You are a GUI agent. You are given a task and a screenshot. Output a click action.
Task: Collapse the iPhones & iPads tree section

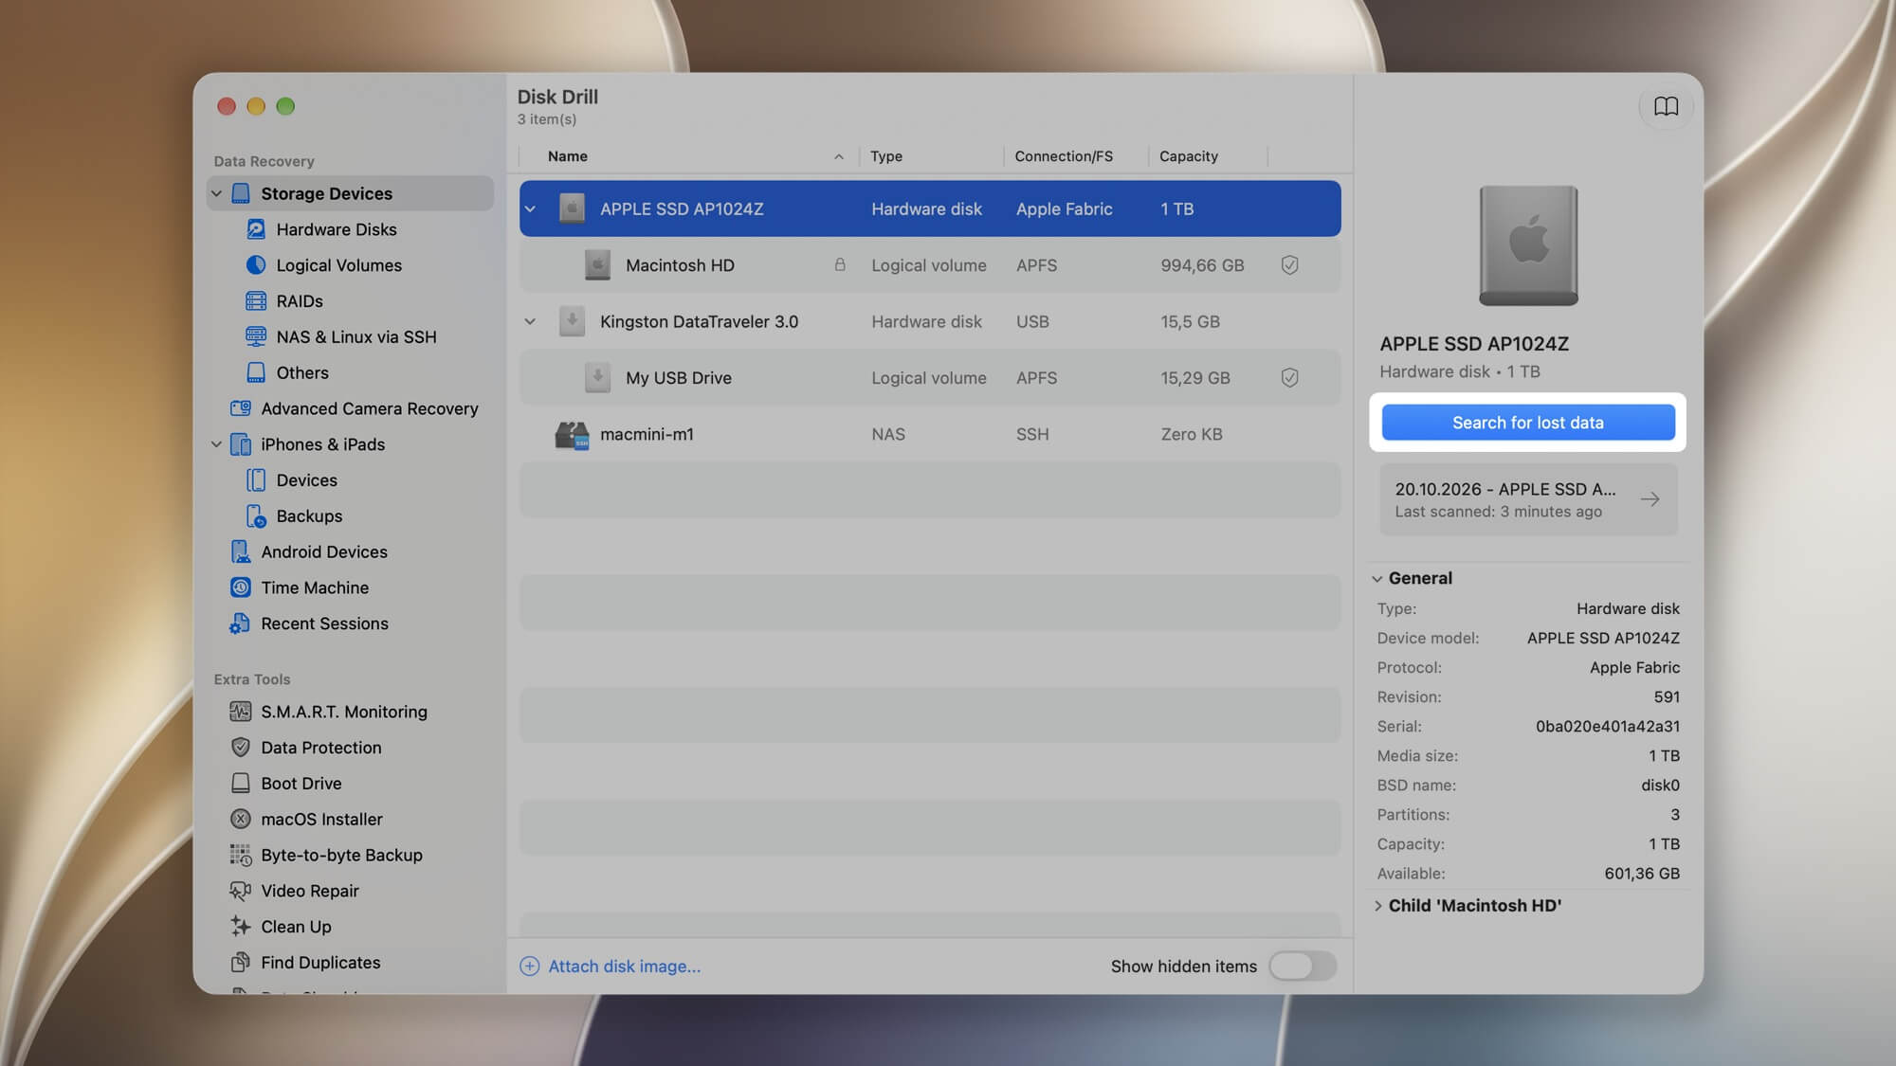[x=216, y=444]
